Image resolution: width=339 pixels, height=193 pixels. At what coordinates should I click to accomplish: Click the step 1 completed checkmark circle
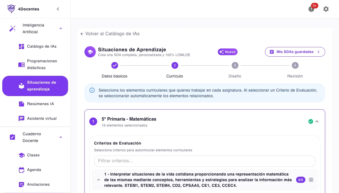114,66
